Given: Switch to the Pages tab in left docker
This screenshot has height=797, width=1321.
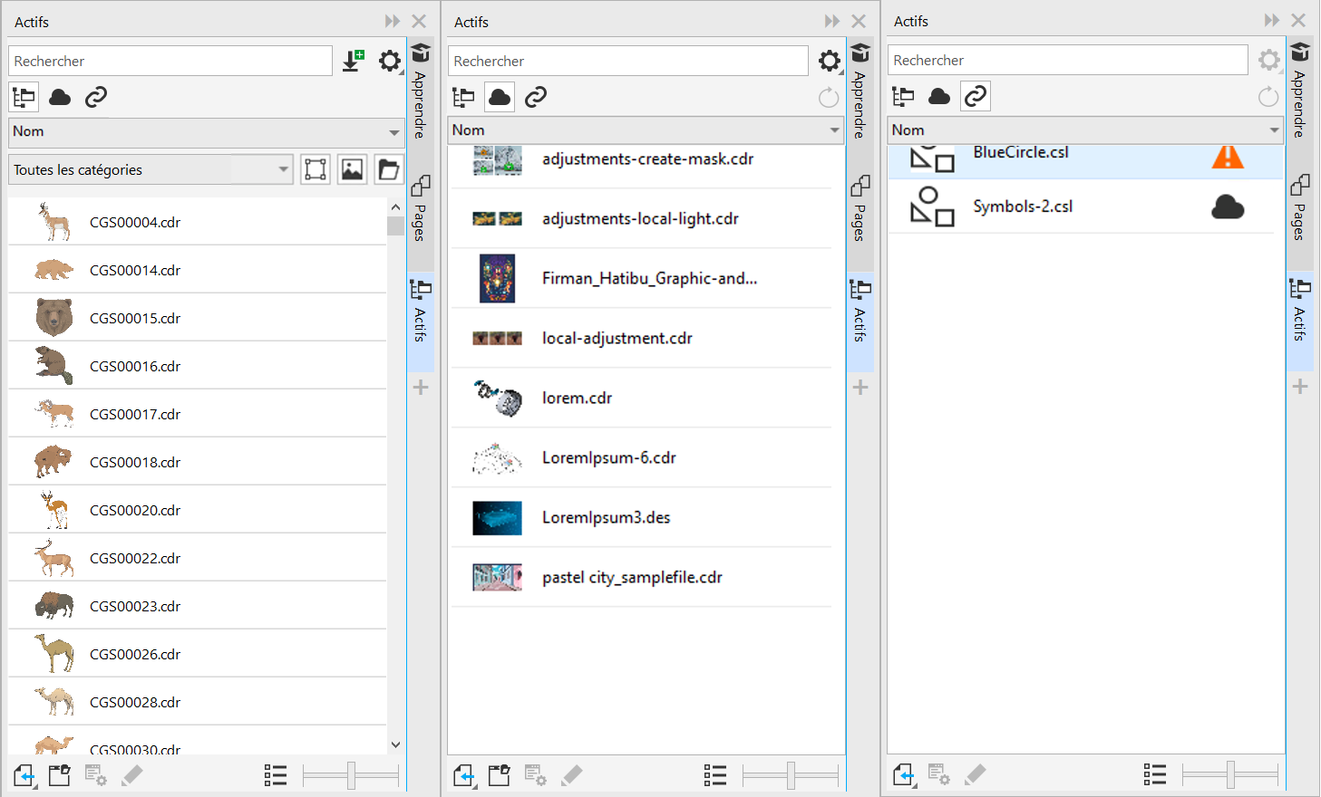Looking at the screenshot, I should 420,210.
